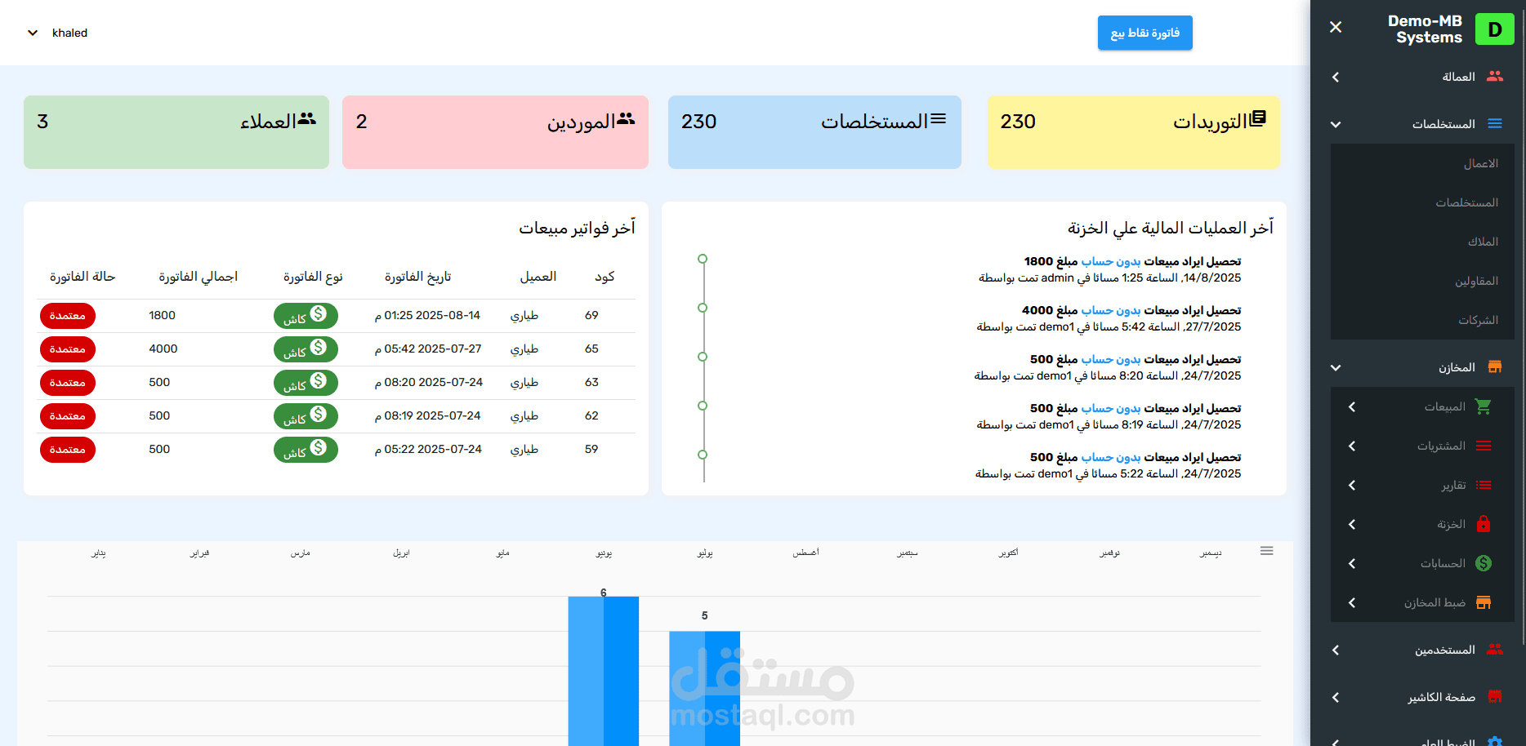Viewport: 1526px width, 746px height.
Task: Expand the صفحة الكاشير menu chevron
Action: 1336,697
